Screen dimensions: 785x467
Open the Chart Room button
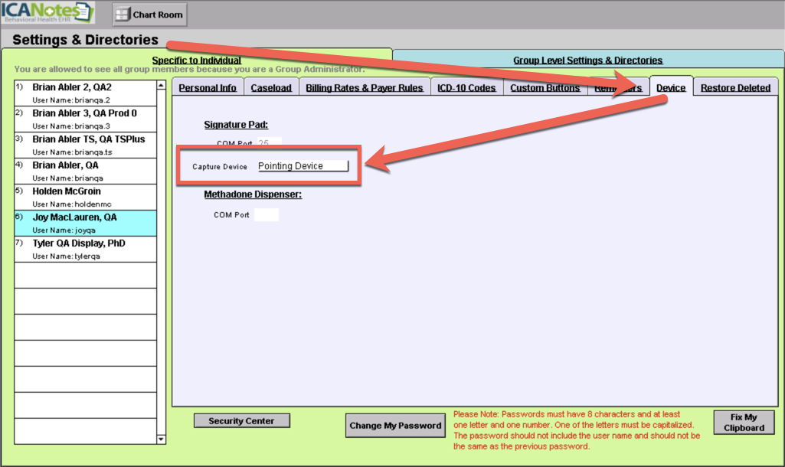point(149,15)
